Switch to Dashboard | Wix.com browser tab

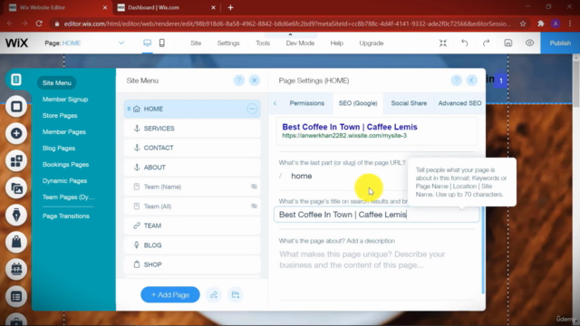(166, 7)
